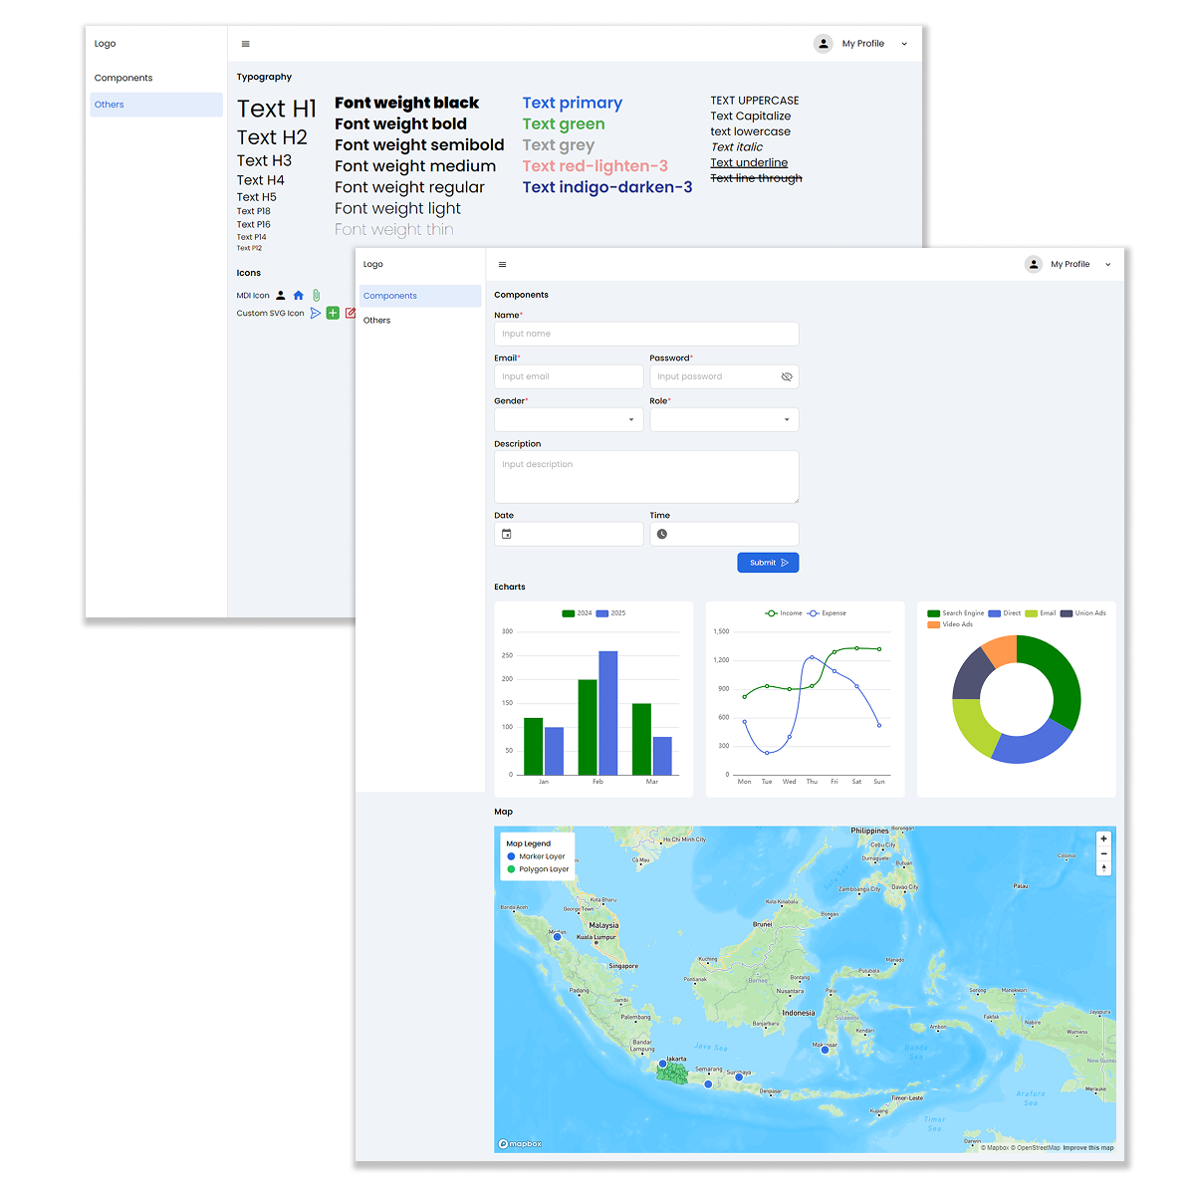
Task: Select Others in front window sidebar
Action: pyautogui.click(x=420, y=321)
